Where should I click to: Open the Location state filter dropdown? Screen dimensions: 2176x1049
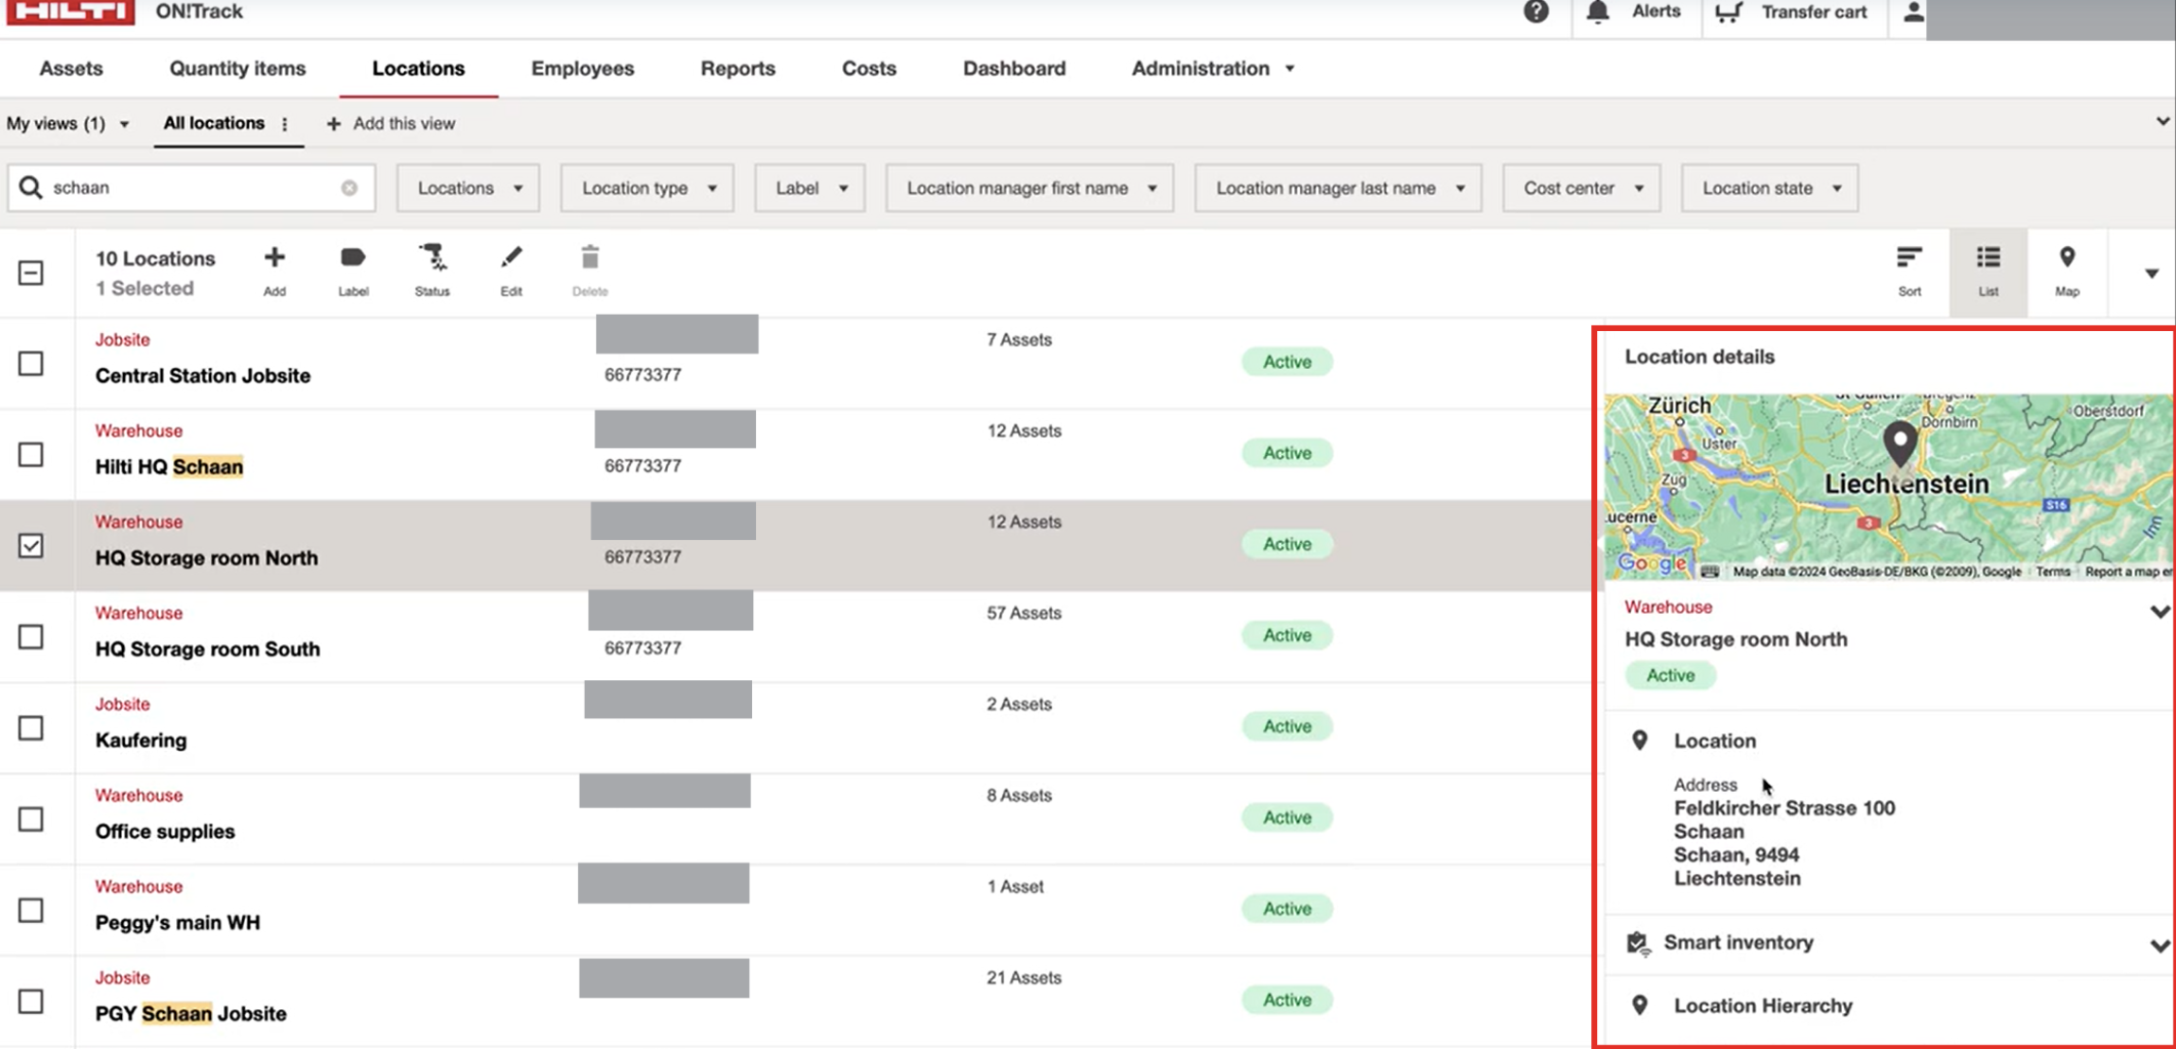click(1769, 188)
